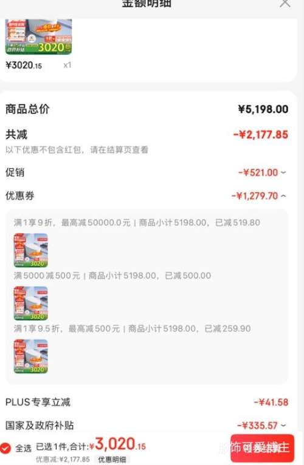Tap the ¥3020.15 item price

tap(24, 65)
